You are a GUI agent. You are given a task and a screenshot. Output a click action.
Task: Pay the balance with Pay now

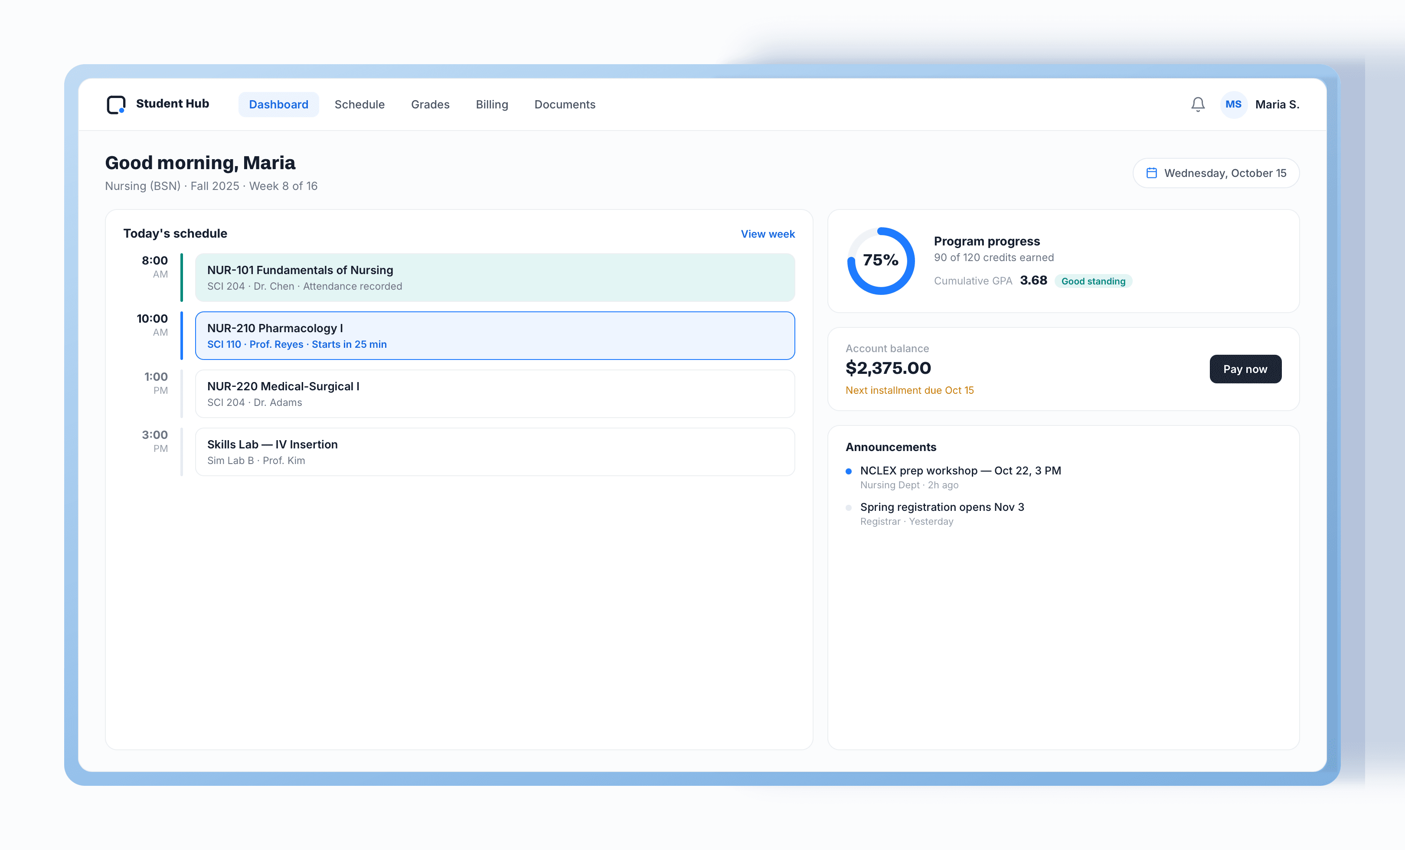pyautogui.click(x=1245, y=369)
